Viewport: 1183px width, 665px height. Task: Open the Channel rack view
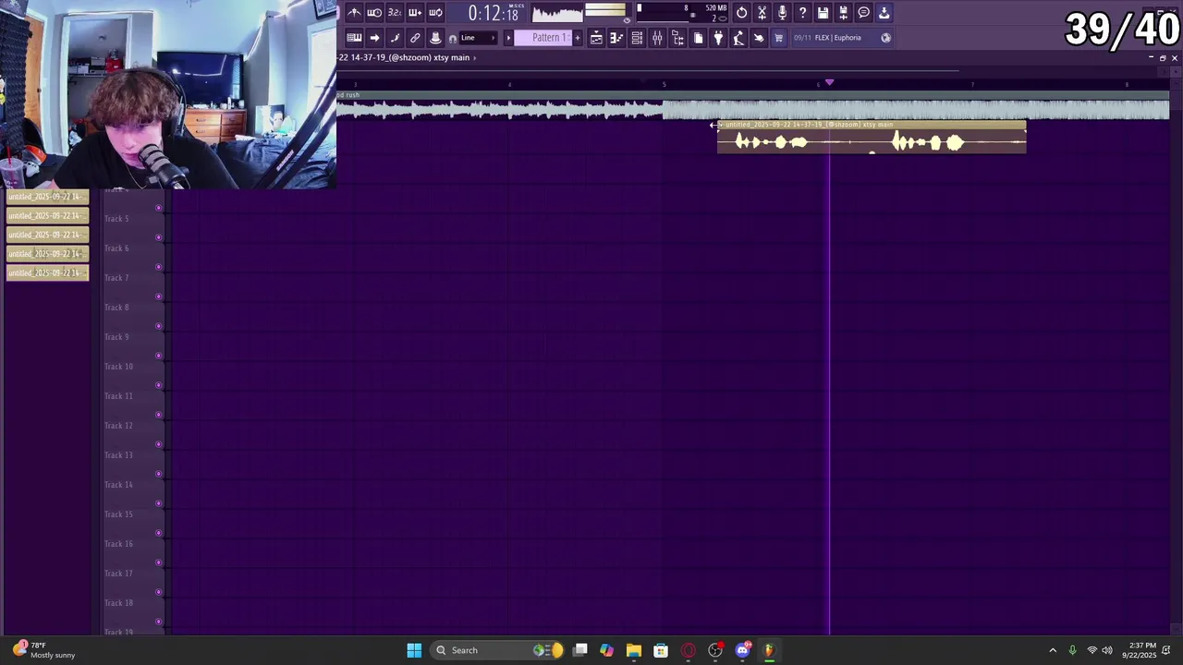[637, 38]
